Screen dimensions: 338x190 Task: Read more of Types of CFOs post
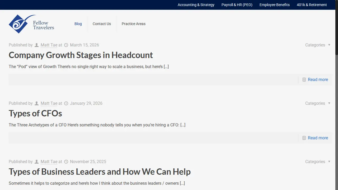click(318, 138)
